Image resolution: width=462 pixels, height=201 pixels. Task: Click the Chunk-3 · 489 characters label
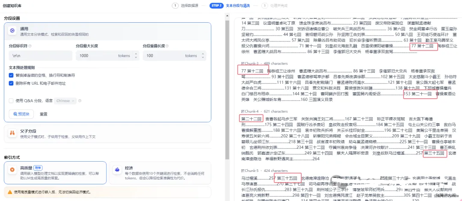click(266, 63)
